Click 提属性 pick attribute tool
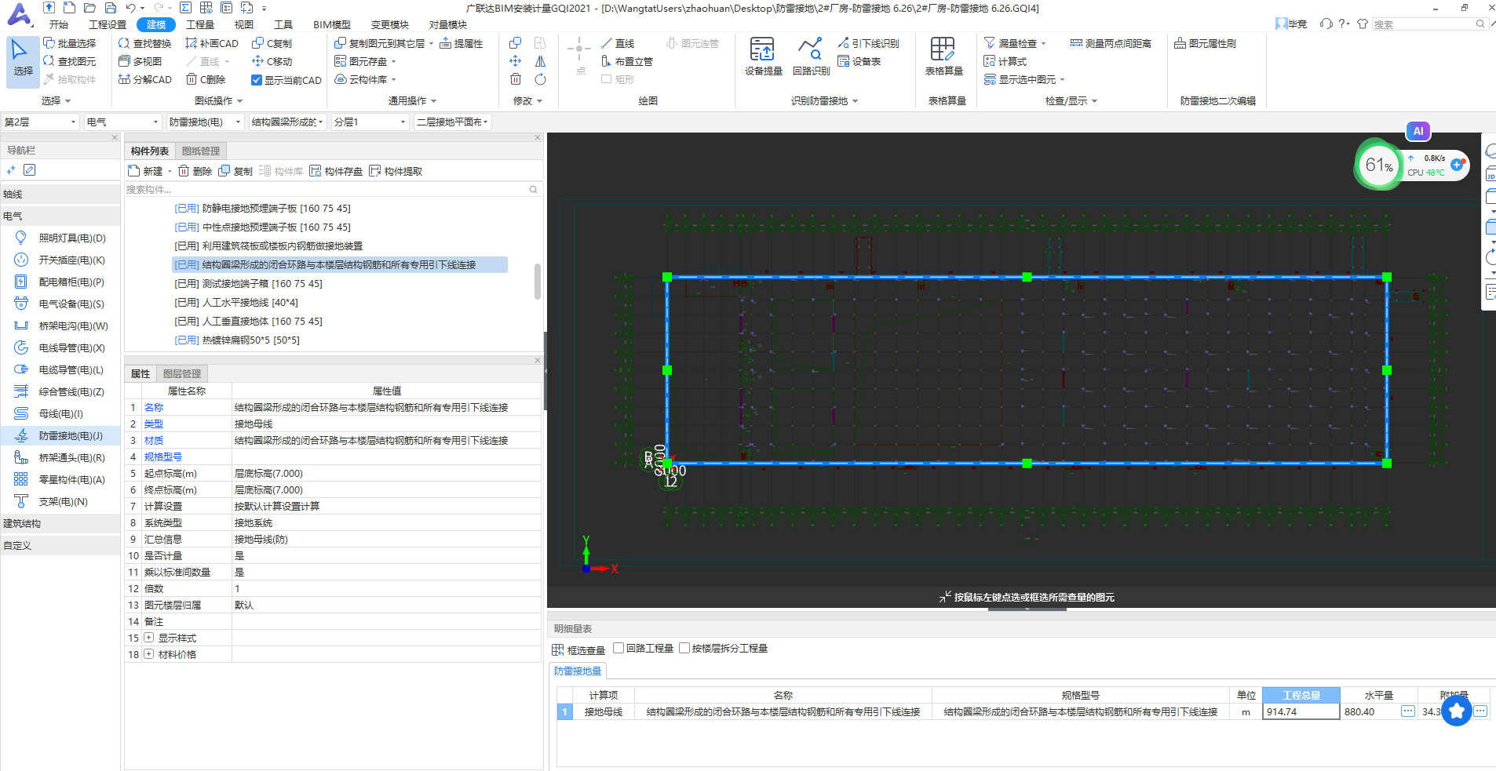 coord(462,43)
